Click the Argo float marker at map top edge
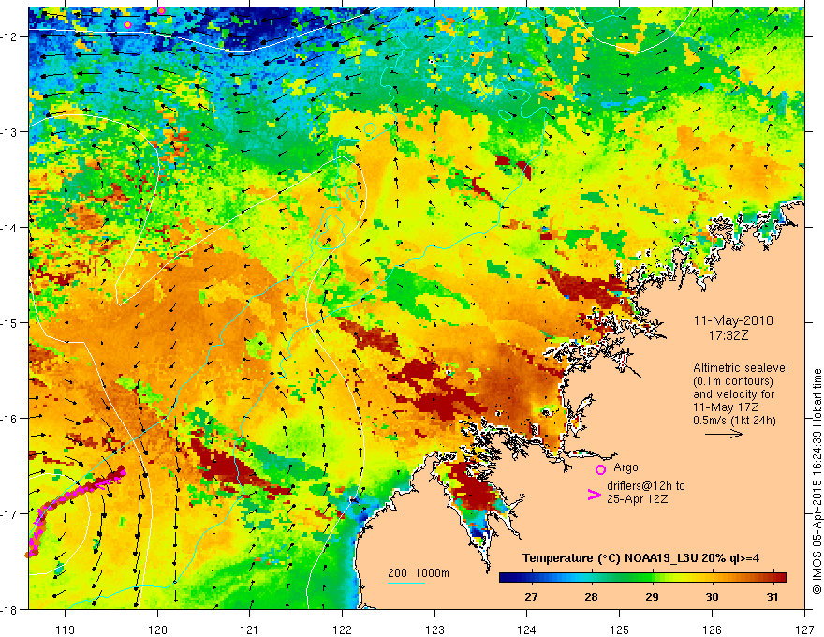Viewport: 824px width, 637px height. 161,10
